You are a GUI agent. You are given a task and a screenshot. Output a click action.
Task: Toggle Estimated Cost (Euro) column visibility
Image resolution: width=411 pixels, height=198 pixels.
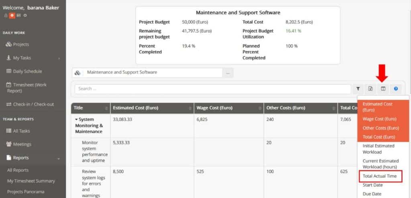coord(383,107)
